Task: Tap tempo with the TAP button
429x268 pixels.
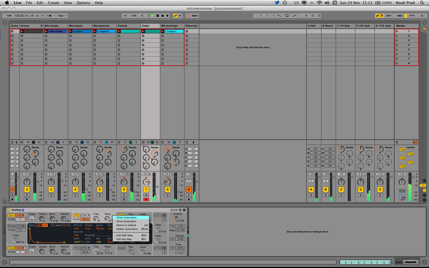Action: (9, 16)
